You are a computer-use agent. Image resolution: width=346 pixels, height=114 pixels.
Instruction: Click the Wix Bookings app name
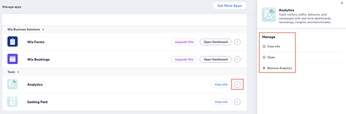(x=38, y=59)
